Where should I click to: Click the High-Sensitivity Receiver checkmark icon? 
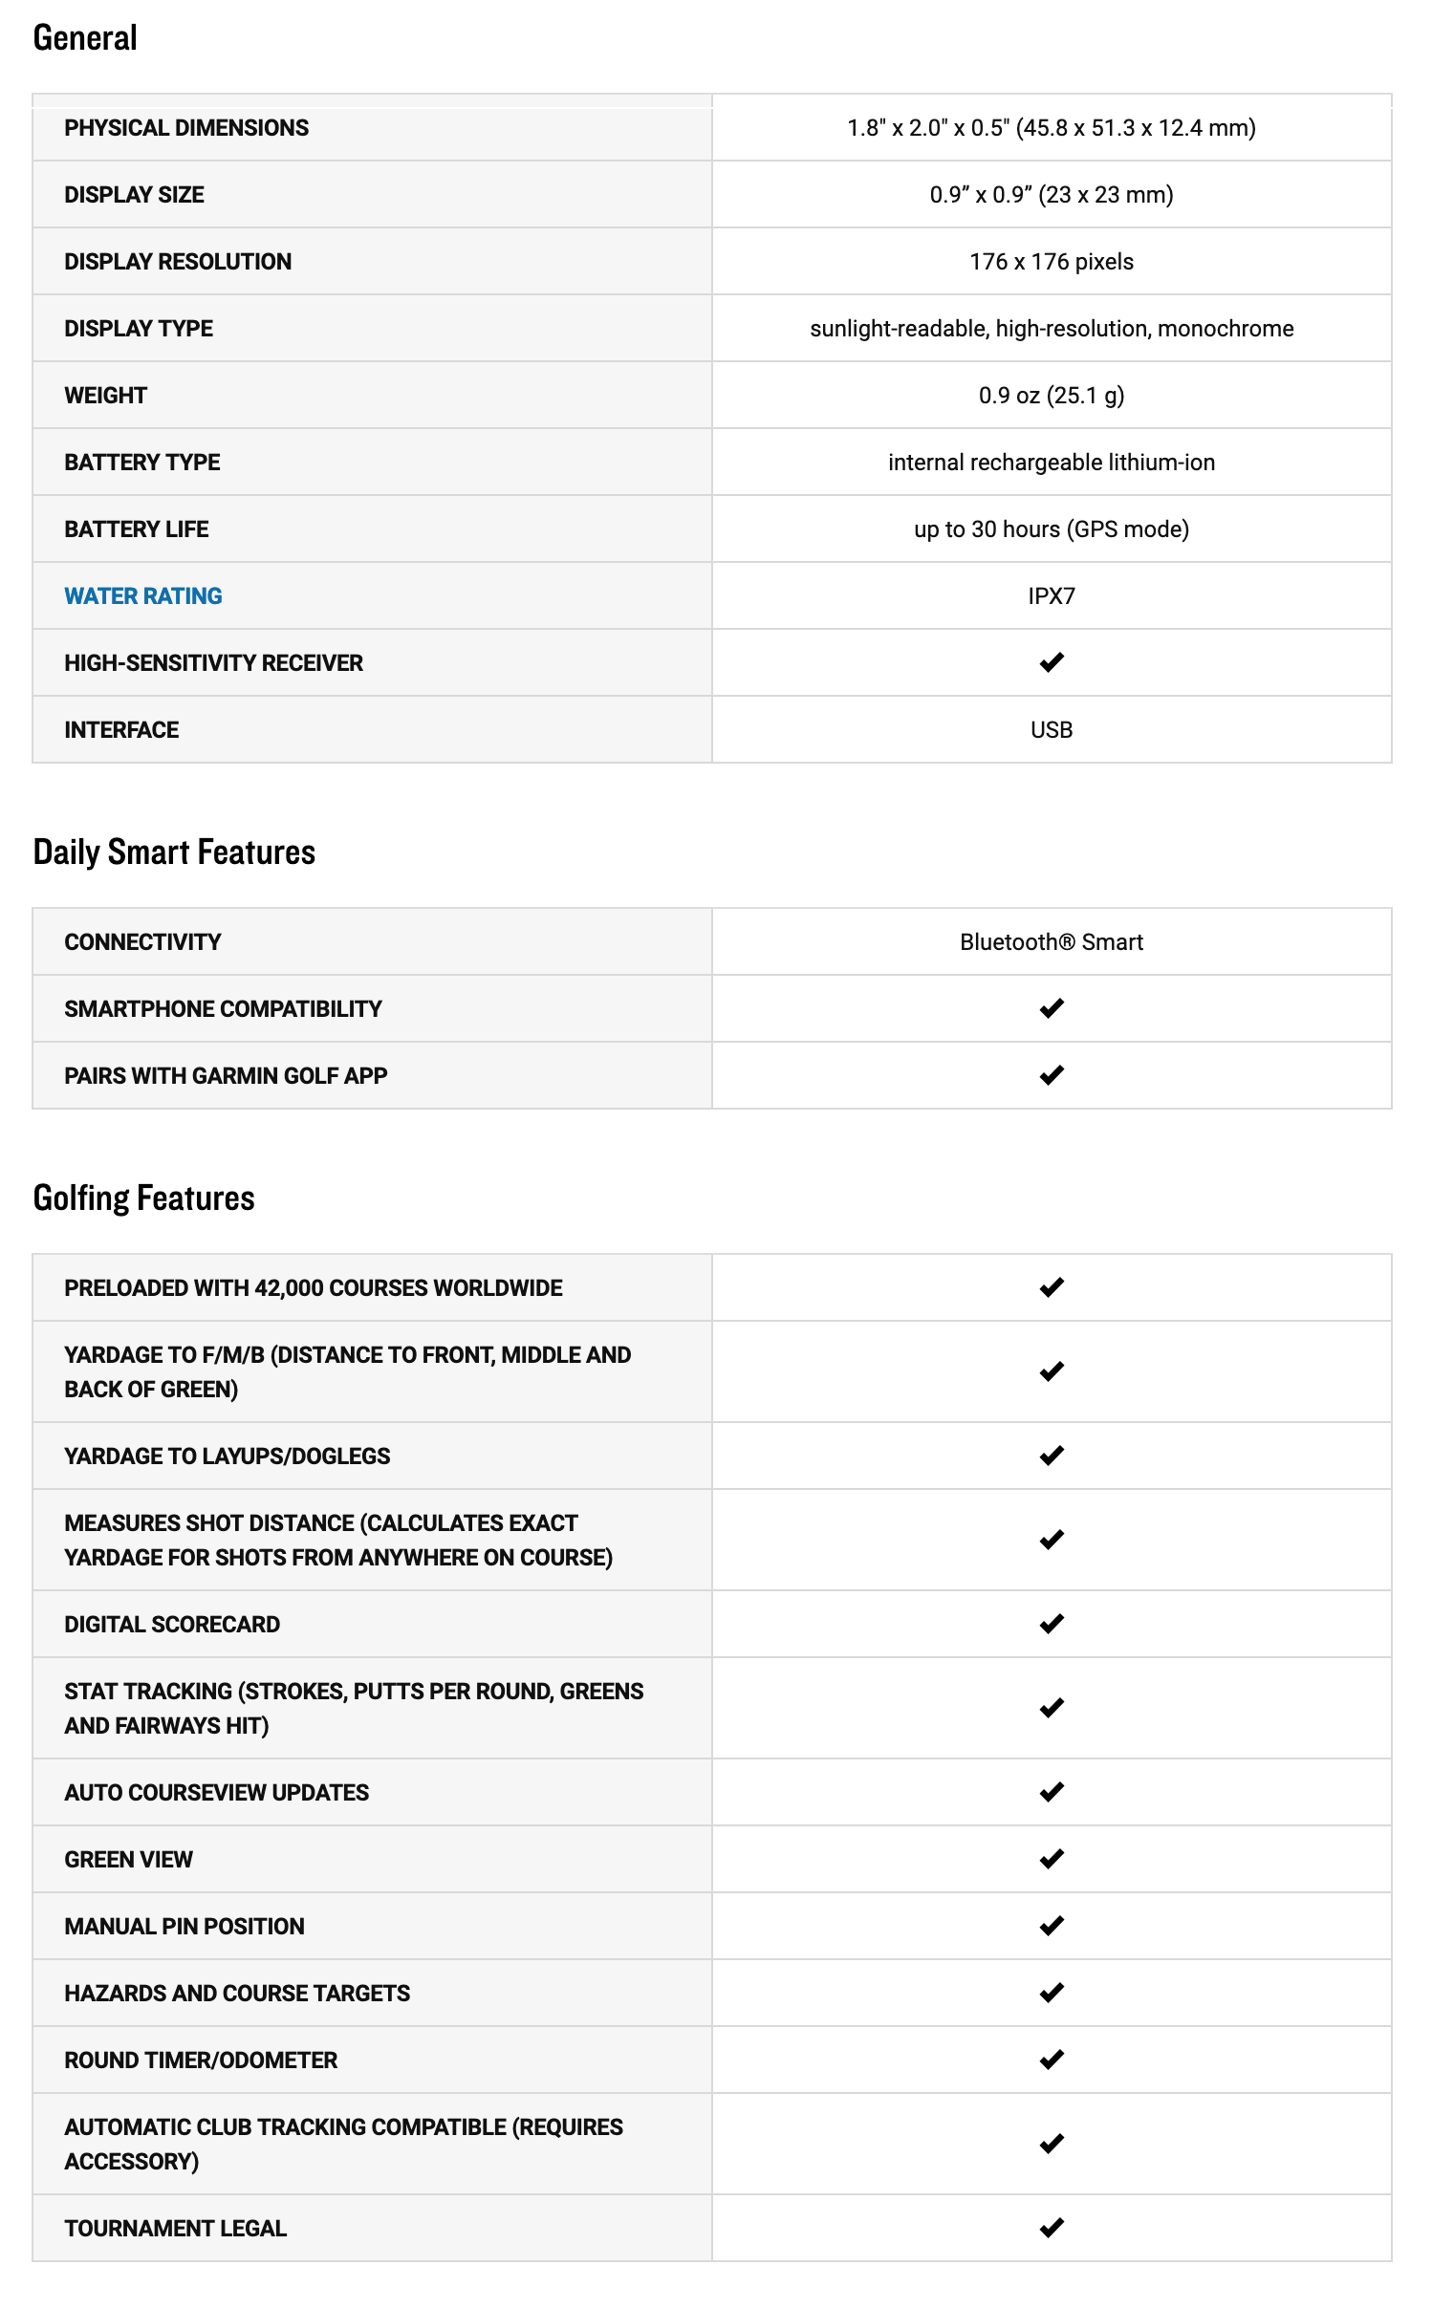[1052, 662]
